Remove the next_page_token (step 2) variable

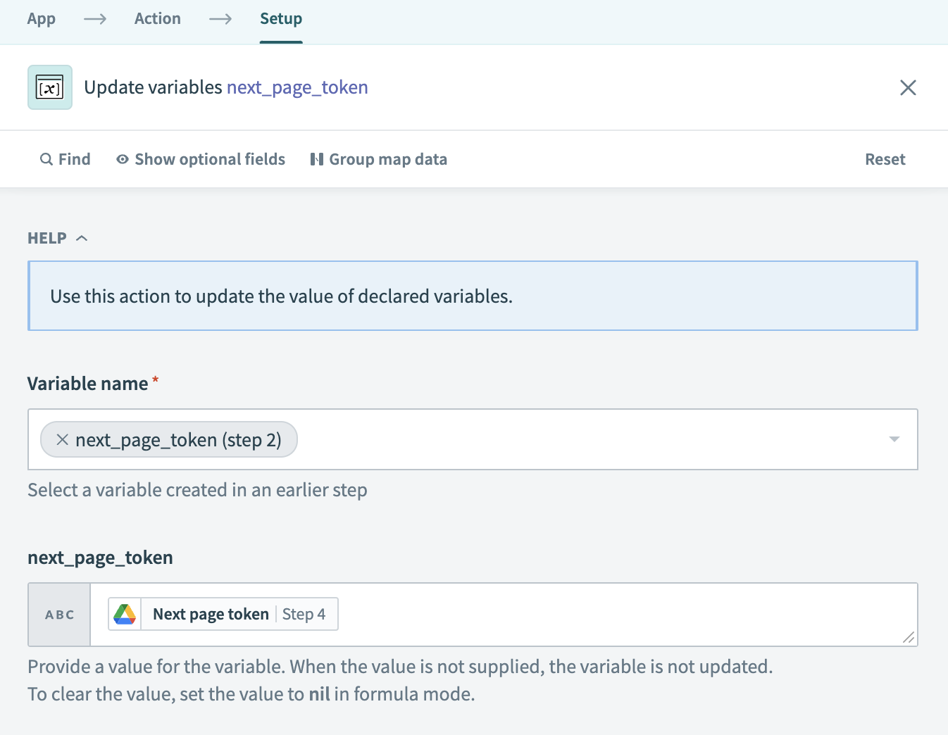[62, 439]
